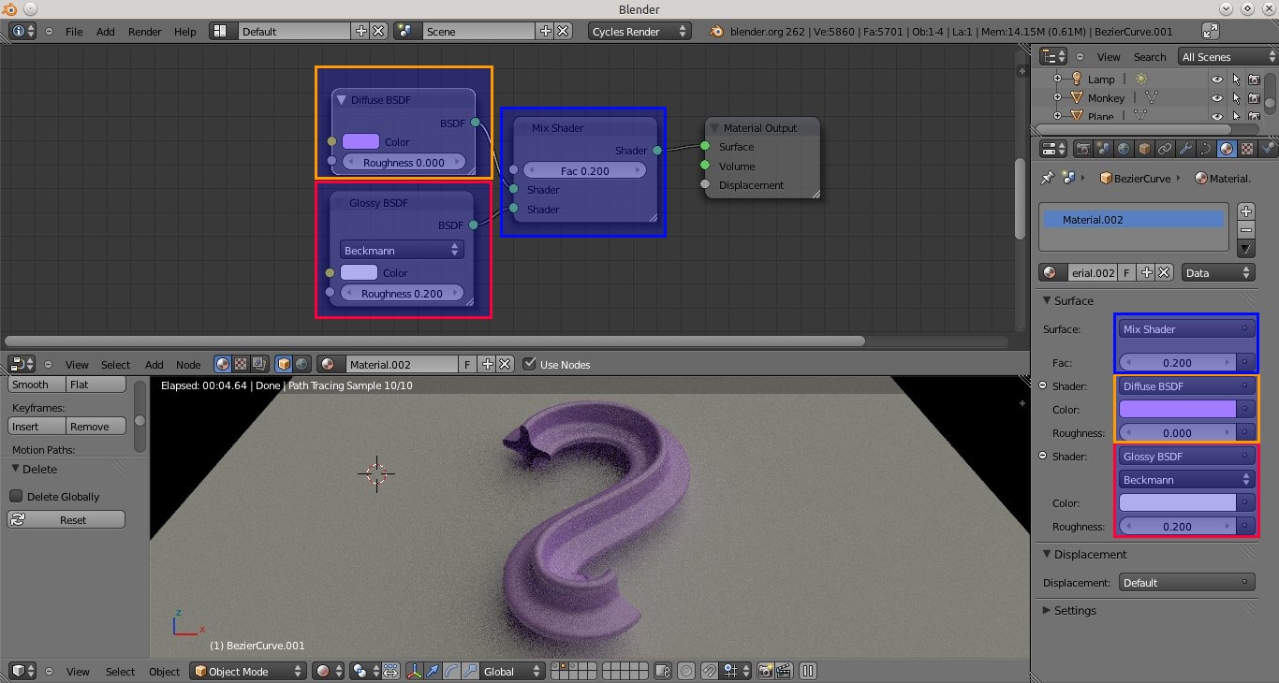
Task: Open the World properties globe icon
Action: (1124, 149)
